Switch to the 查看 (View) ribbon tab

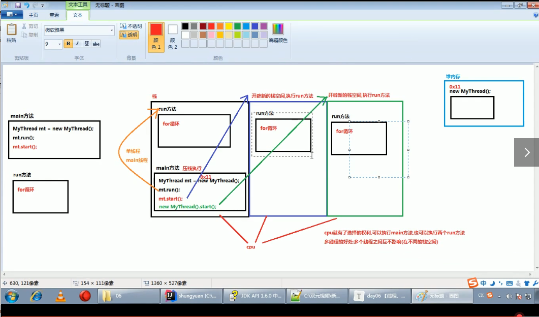54,15
